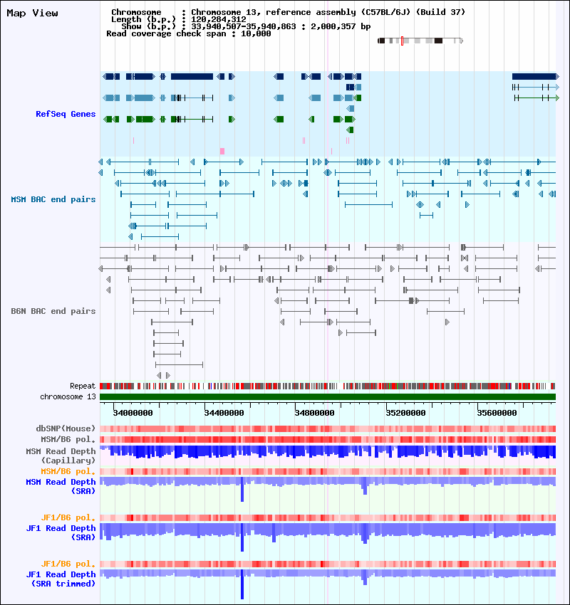570x605 pixels.
Task: Open JF1 Read Depth (SRA trimmed) link
Action: [61, 579]
